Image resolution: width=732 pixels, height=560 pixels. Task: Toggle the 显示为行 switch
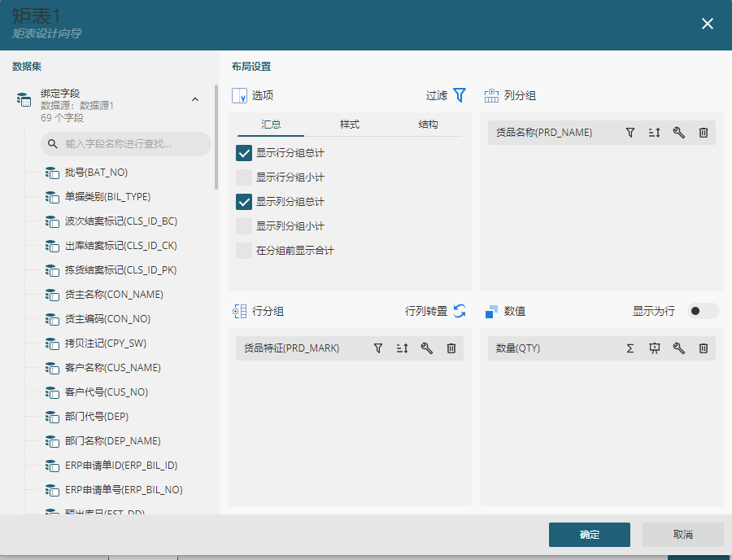point(703,311)
